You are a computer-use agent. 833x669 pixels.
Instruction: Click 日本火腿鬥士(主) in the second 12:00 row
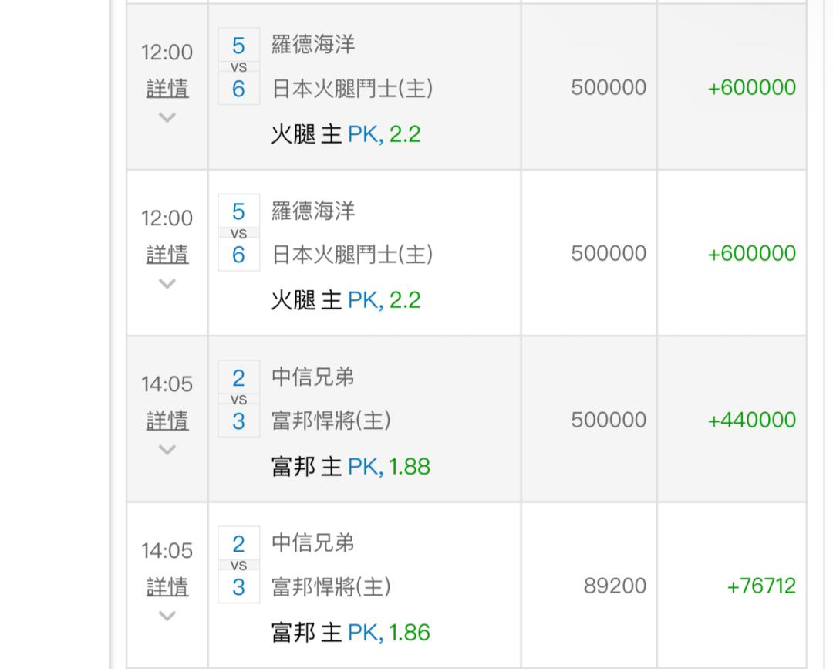tap(352, 255)
